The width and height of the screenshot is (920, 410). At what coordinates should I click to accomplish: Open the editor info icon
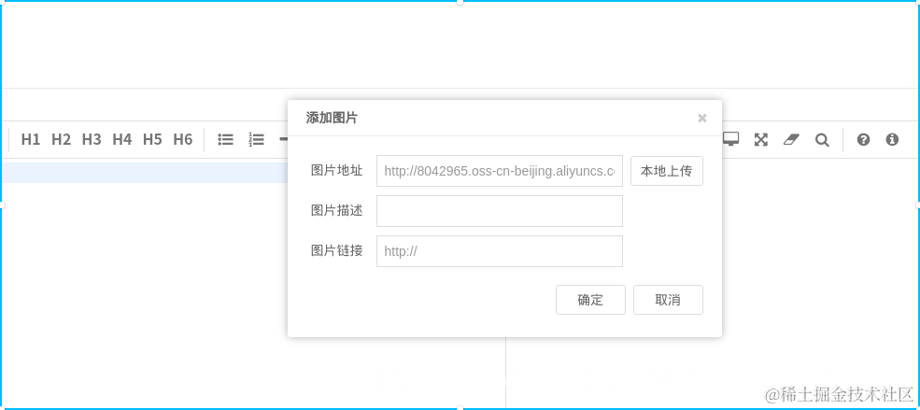892,139
